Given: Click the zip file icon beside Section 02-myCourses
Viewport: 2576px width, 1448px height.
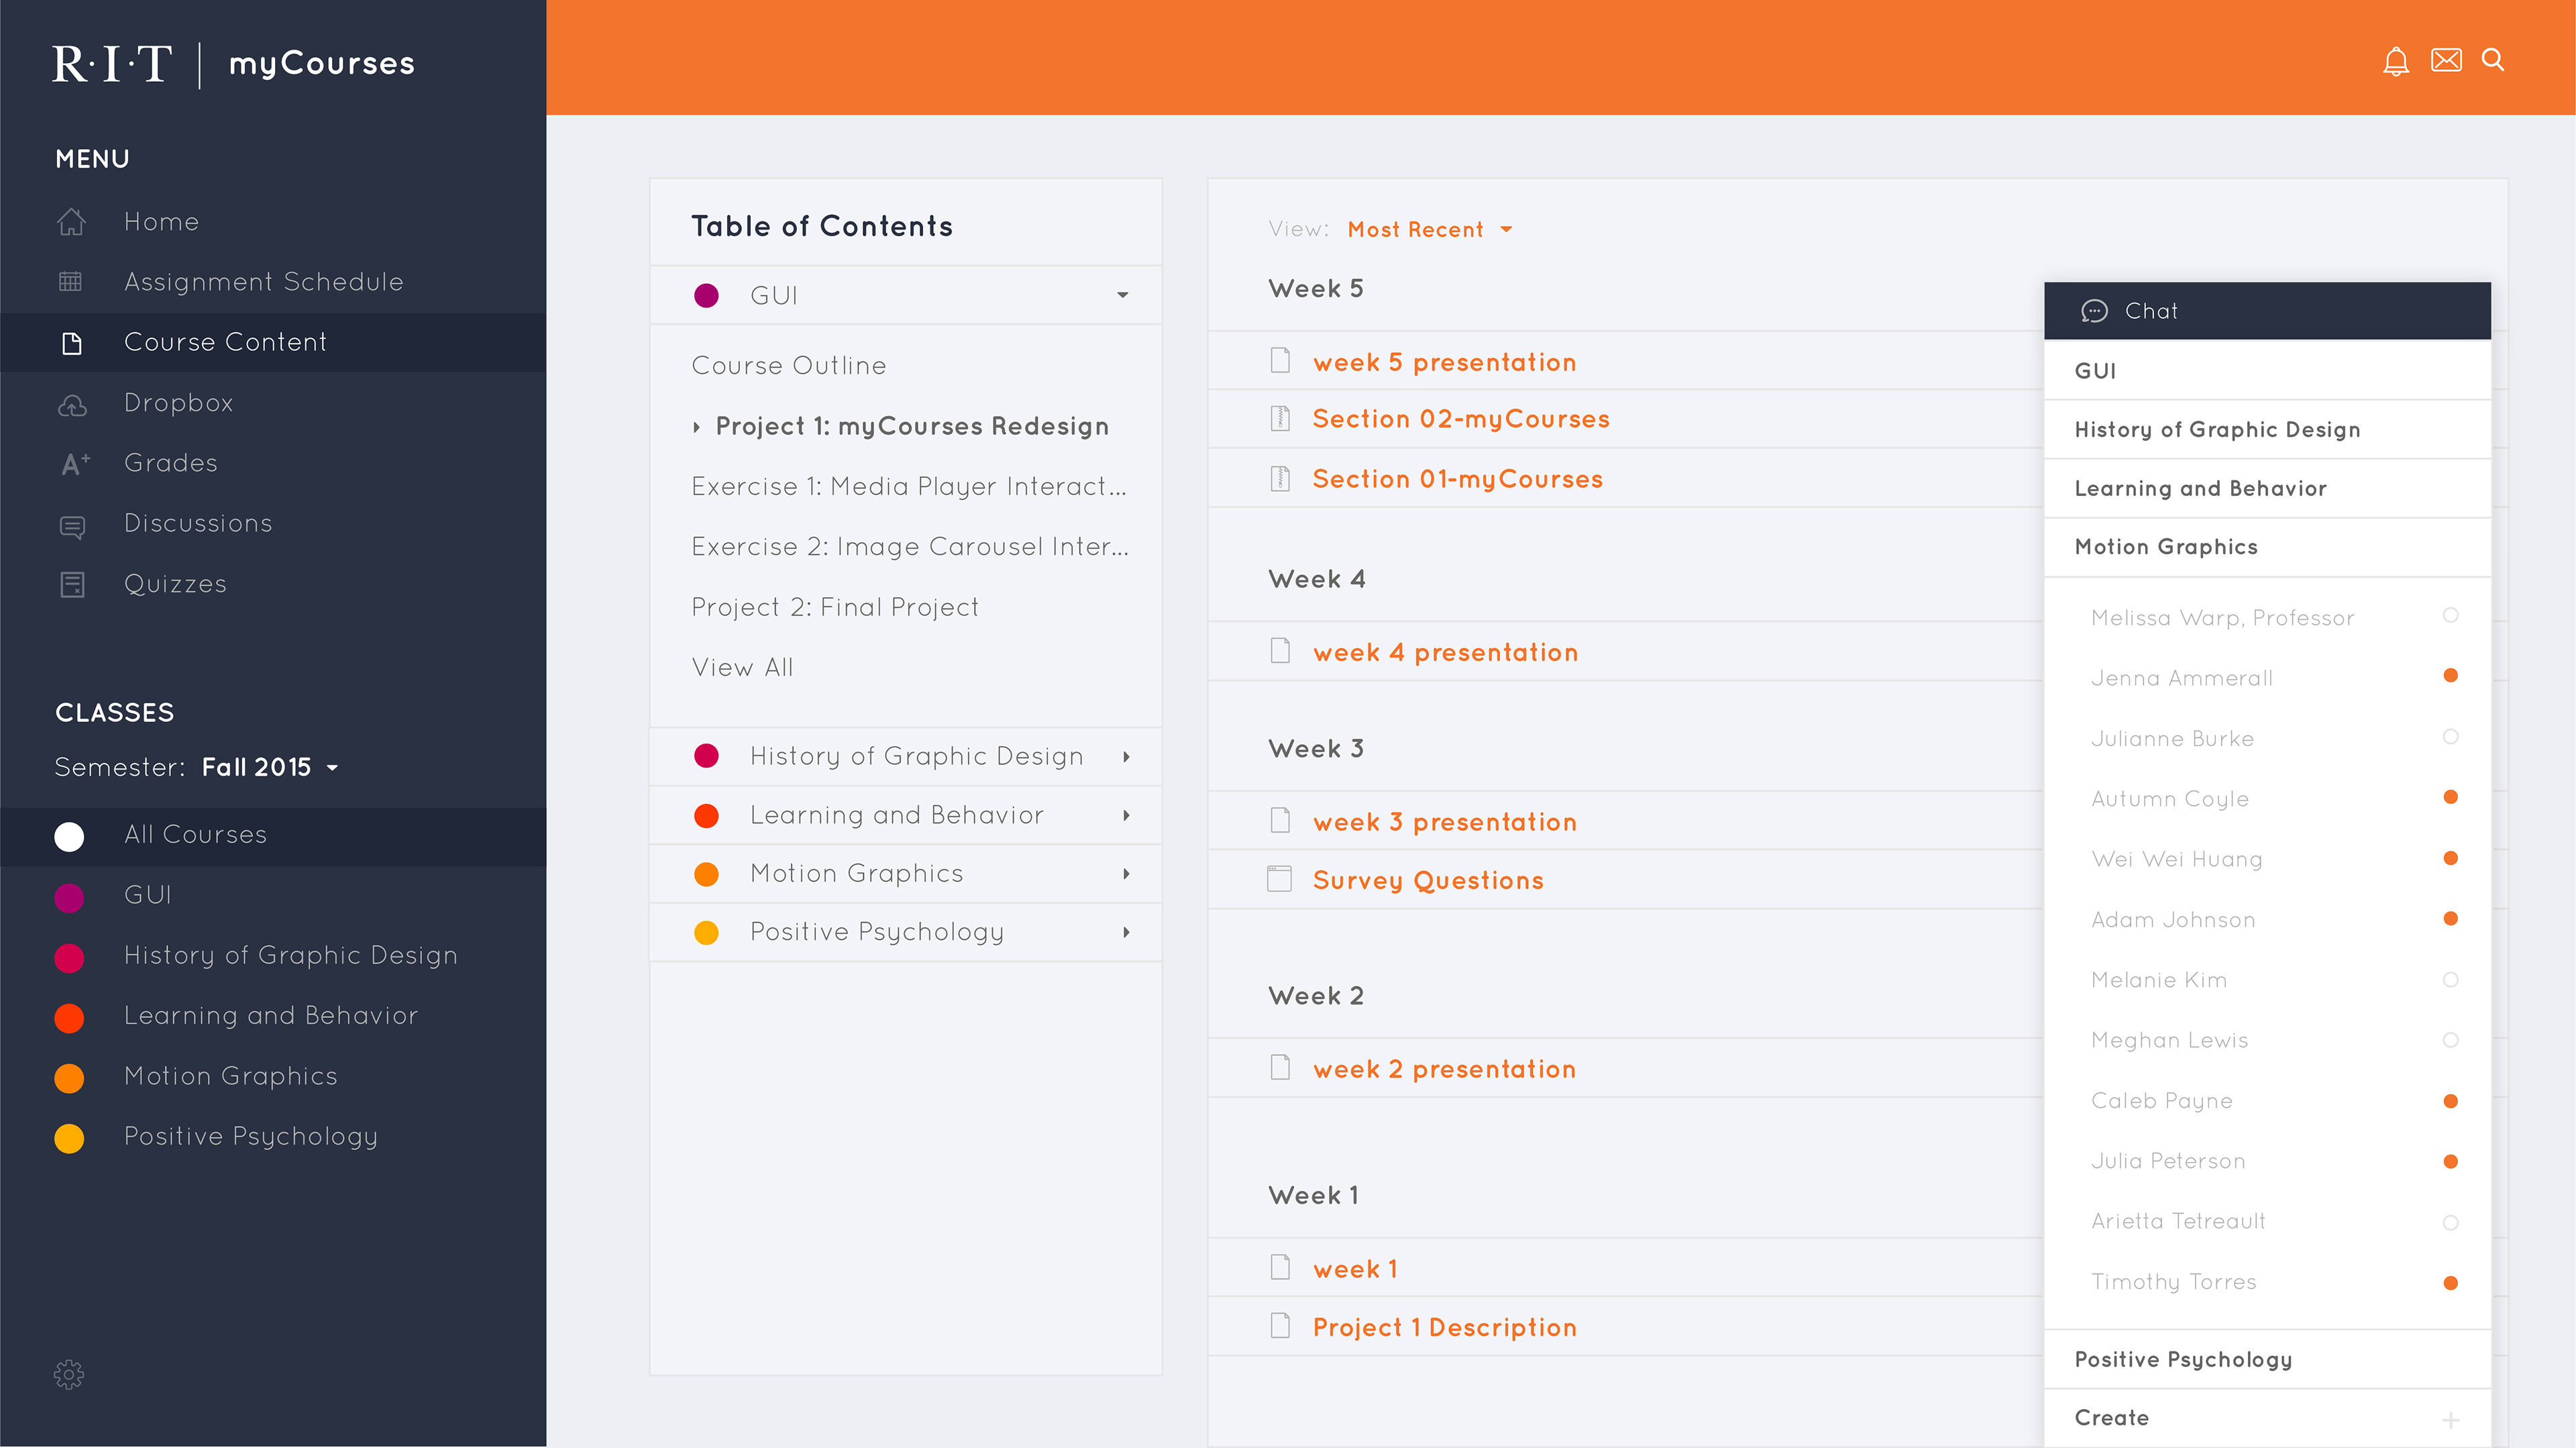Looking at the screenshot, I should point(1280,418).
